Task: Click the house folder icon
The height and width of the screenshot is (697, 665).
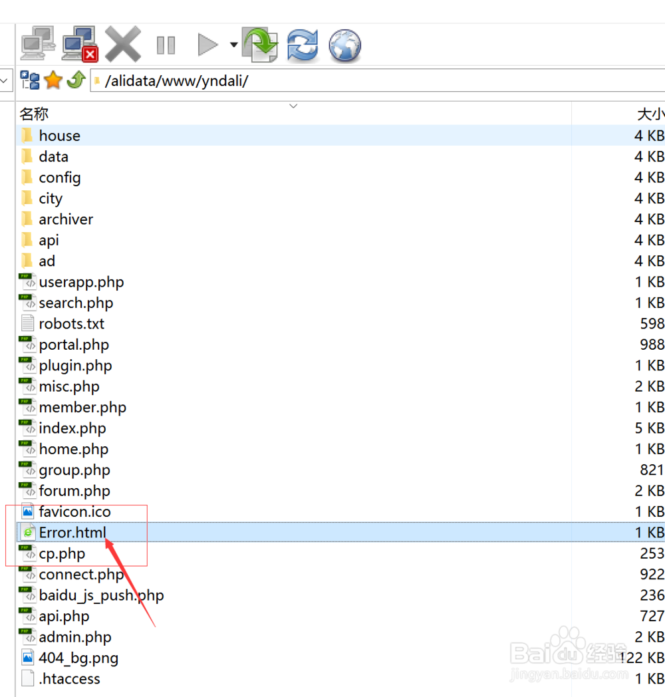Action: tap(27, 135)
